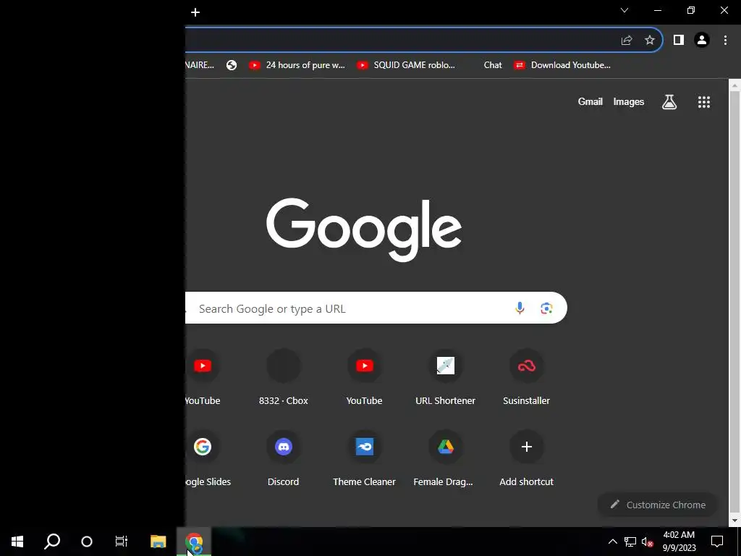Open File Explorer from taskbar
741x556 pixels.
point(158,542)
